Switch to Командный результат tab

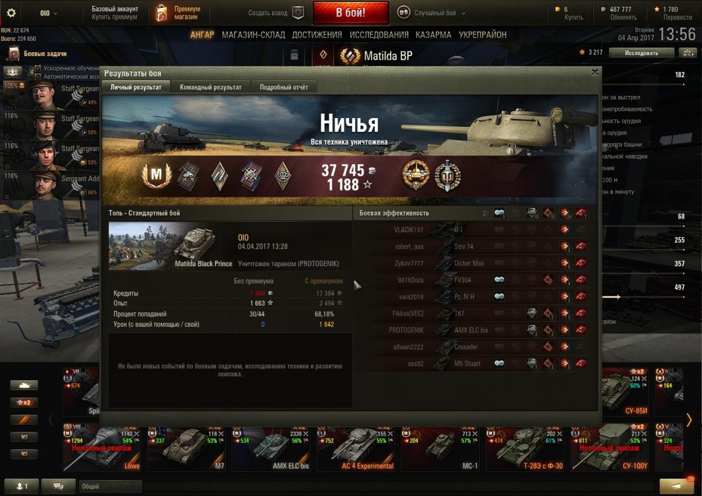[211, 87]
